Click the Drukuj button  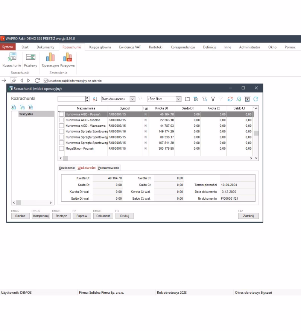(x=124, y=216)
